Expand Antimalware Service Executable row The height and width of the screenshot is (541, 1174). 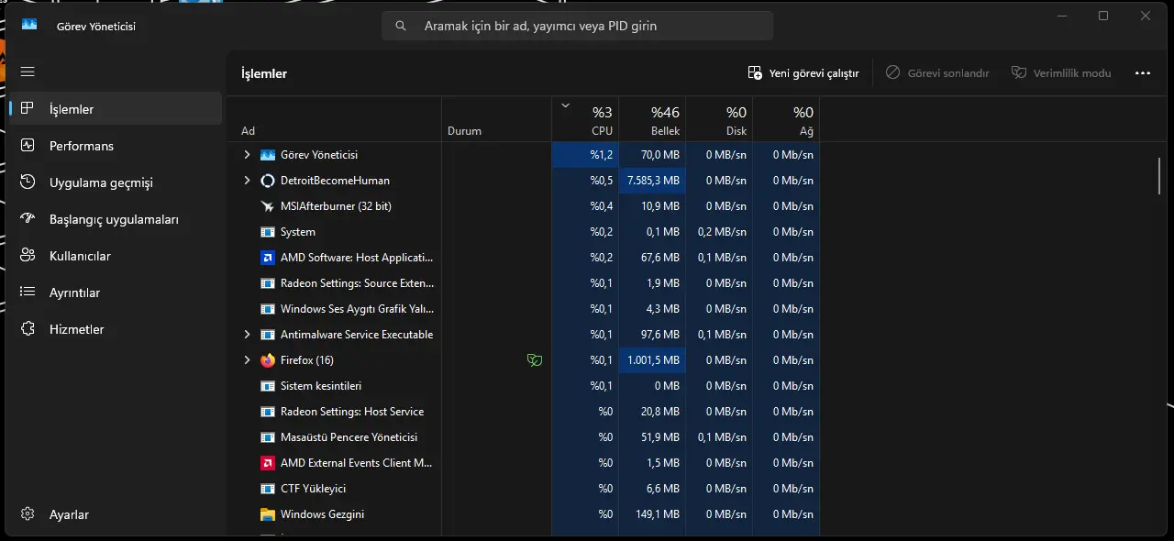(247, 335)
